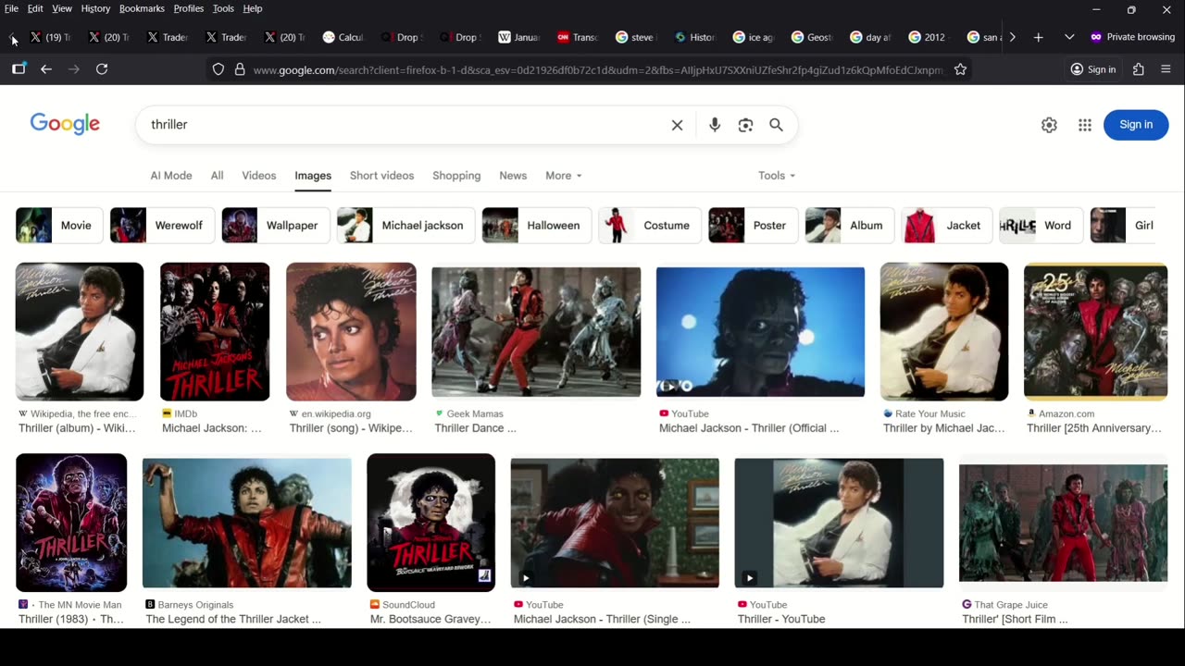Switch to the Short videos tab
Screen dimensions: 1185x666
click(x=381, y=176)
